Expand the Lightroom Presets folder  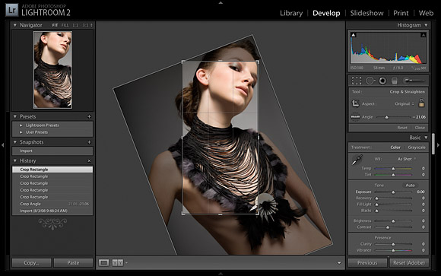21,125
